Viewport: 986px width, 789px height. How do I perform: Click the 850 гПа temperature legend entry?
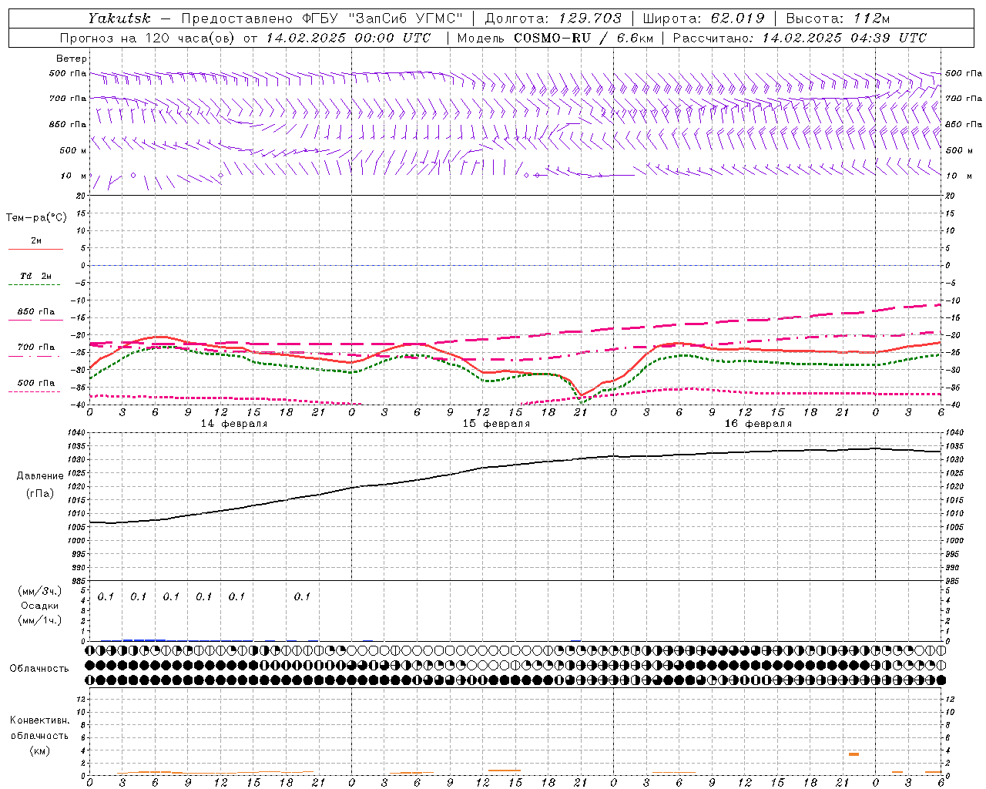tap(35, 312)
